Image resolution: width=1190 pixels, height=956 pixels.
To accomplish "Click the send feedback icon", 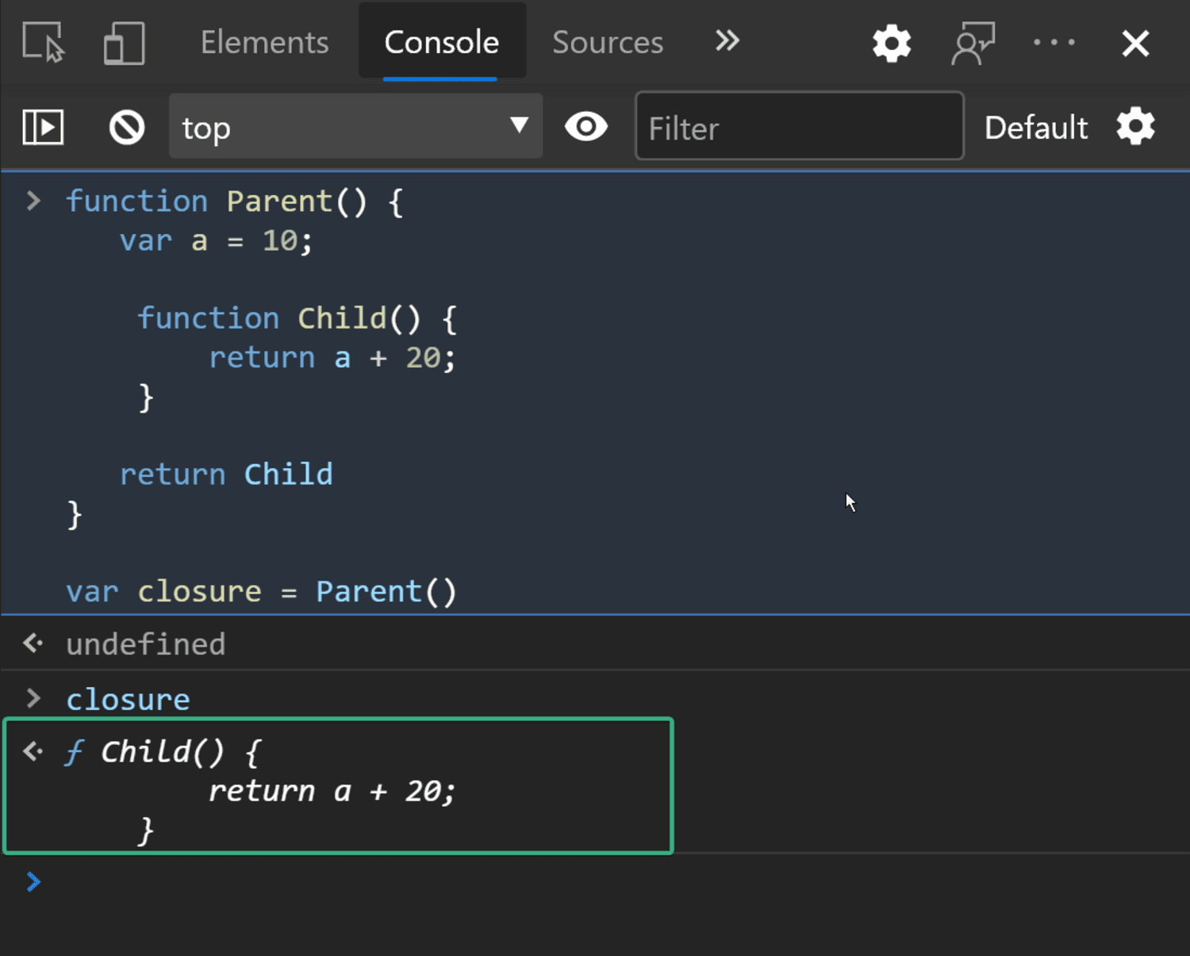I will click(973, 43).
